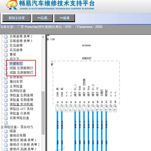Click the page icon beside 滑动车顶
The image size is (151, 151).
click(x=6, y=82)
